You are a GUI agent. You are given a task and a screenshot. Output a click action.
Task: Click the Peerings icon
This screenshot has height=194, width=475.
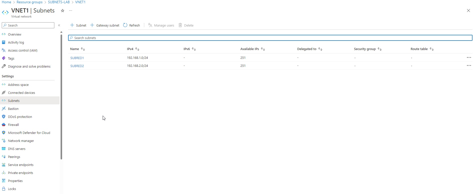[4, 157]
